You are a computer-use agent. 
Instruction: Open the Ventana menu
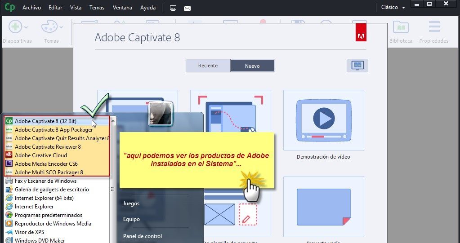[122, 8]
